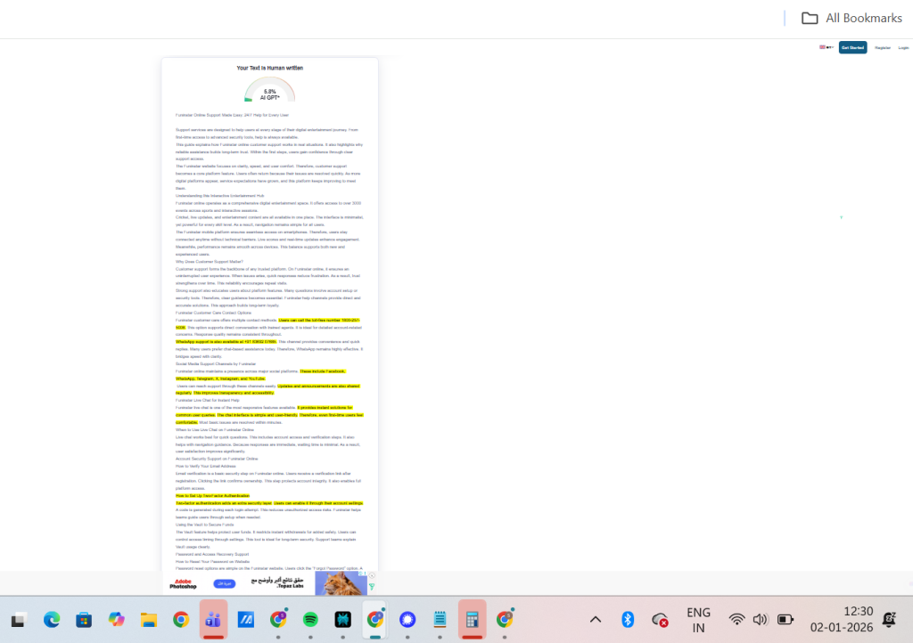Open the All Bookmarks folder

pyautogui.click(x=851, y=18)
